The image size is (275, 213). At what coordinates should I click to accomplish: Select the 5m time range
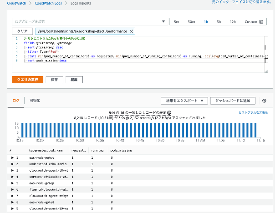pos(176,21)
